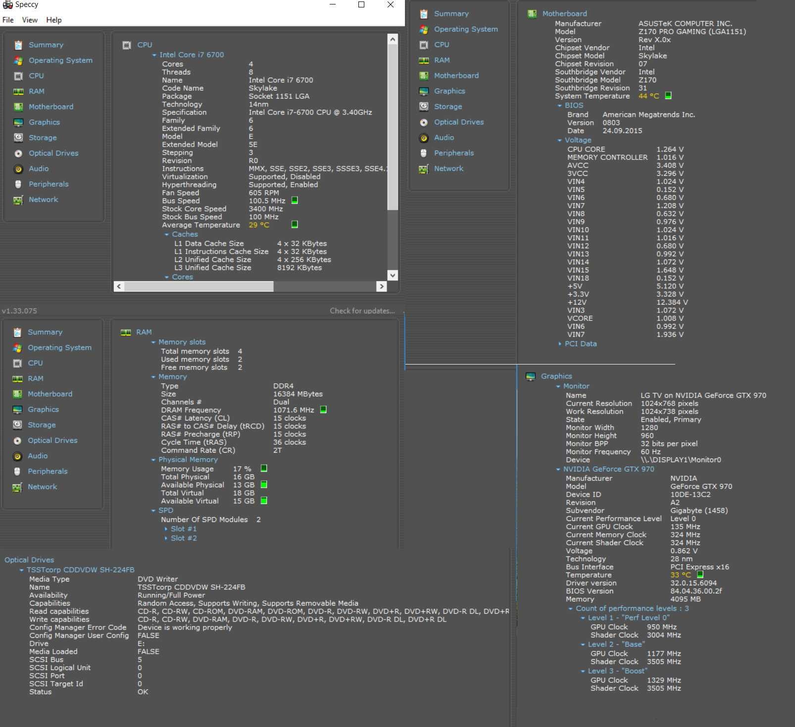Collapse Level 3 - "Boost" performance level
Screen dimensions: 795x727
point(583,671)
